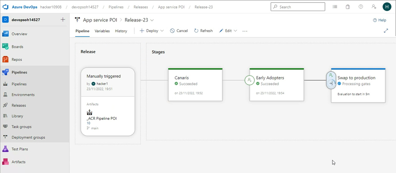Screen dimensions: 396x173
Task: Open the work items list icon in header
Action: tap(335, 7)
